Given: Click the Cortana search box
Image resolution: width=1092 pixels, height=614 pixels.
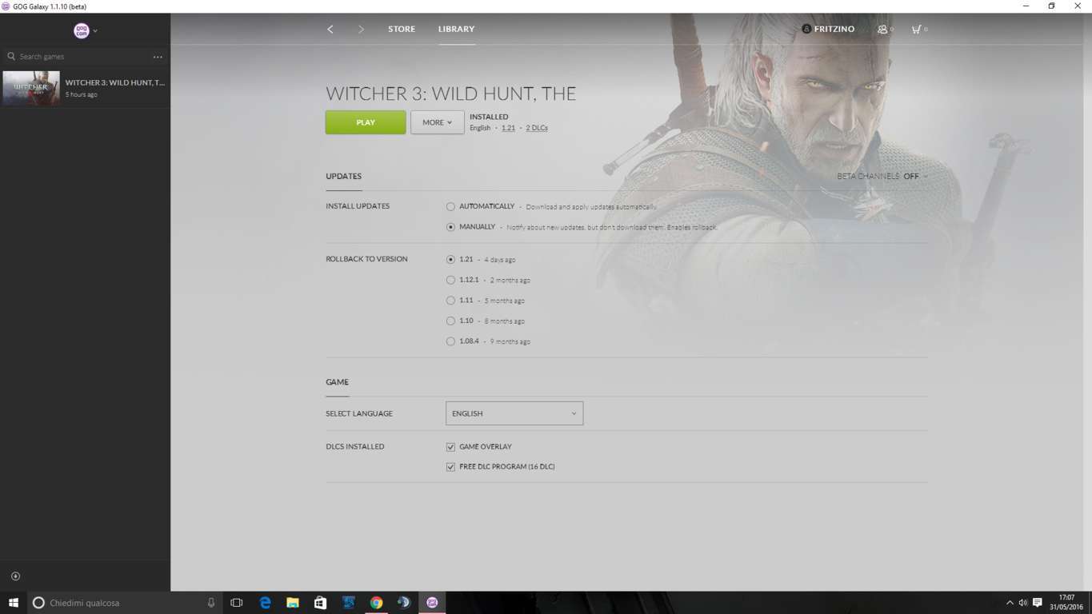Looking at the screenshot, I should [x=125, y=603].
